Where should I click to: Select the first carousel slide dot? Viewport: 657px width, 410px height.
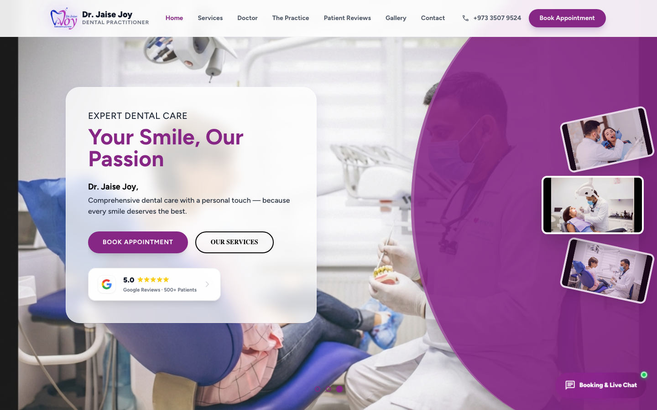coord(318,389)
